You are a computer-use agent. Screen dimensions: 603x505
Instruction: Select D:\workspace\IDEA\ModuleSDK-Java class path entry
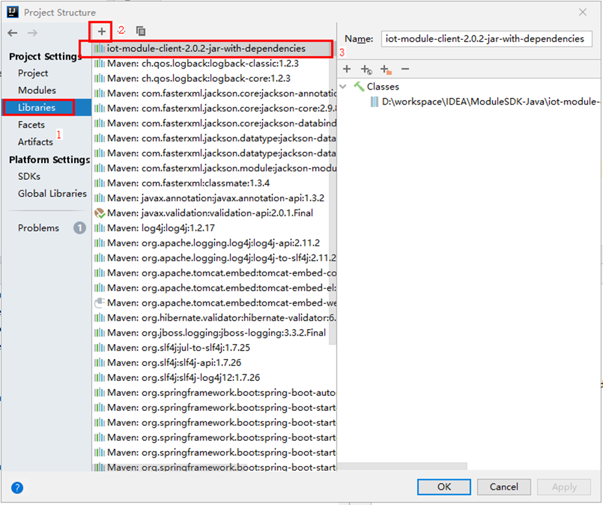tap(491, 102)
